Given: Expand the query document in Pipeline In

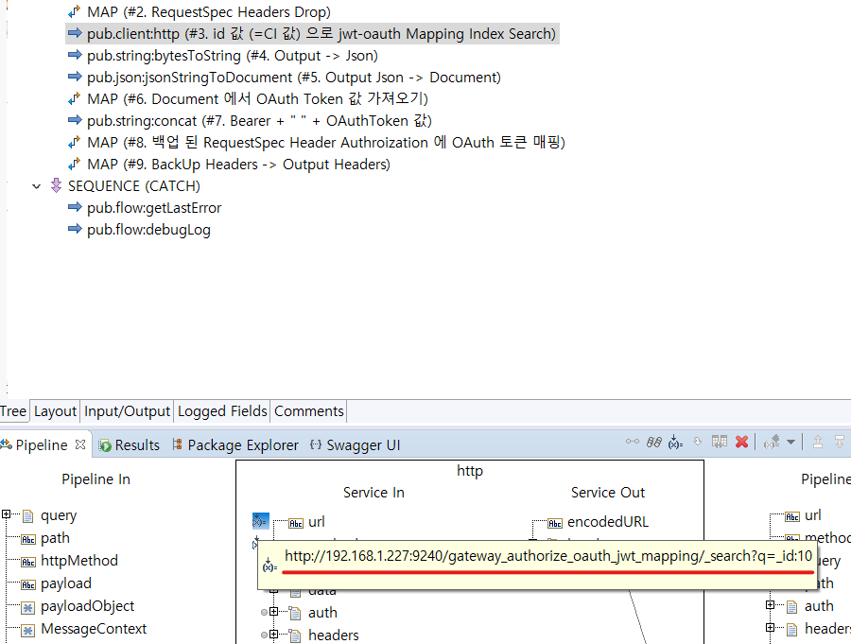Looking at the screenshot, I should click(x=7, y=515).
